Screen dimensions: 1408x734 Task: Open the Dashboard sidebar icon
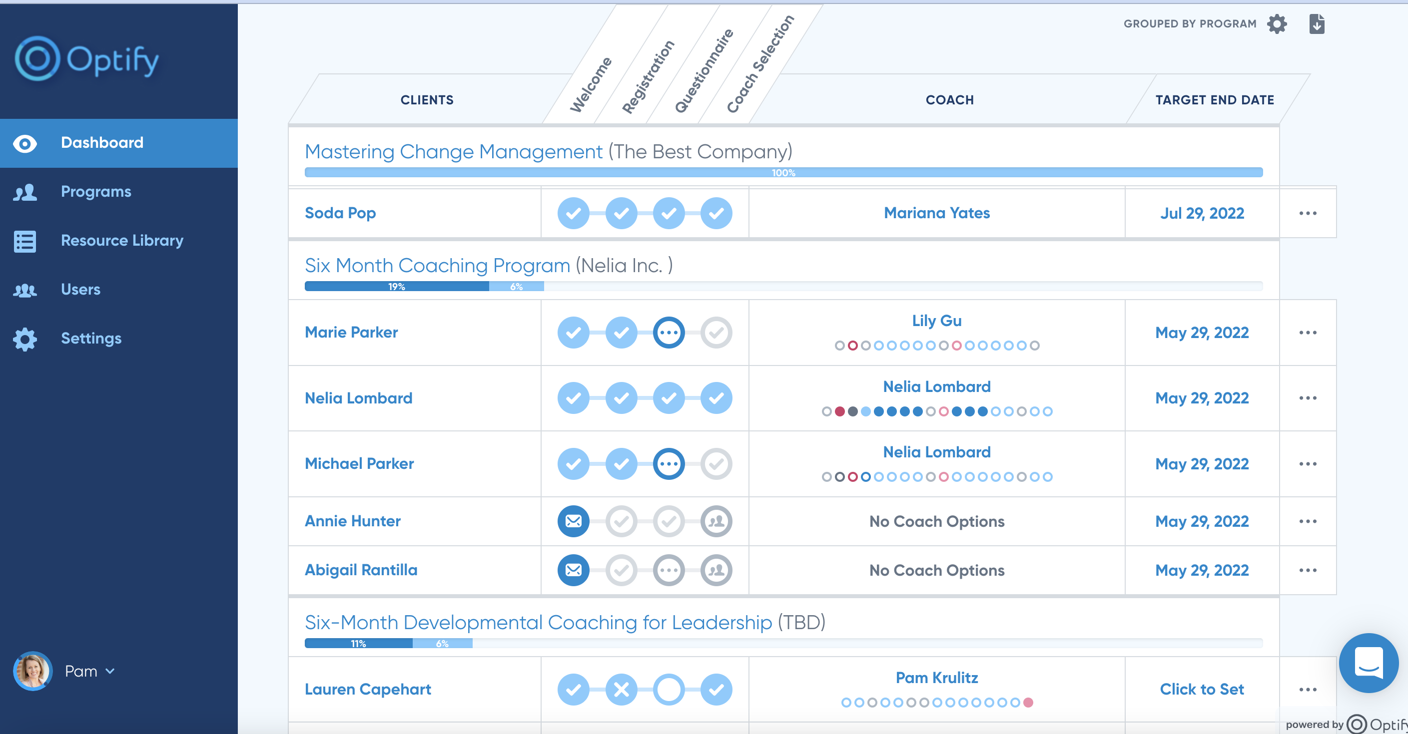point(24,143)
